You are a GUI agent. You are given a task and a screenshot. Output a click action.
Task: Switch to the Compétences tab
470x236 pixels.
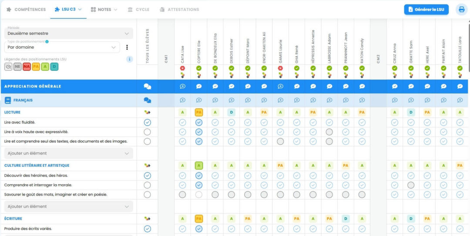26,10
